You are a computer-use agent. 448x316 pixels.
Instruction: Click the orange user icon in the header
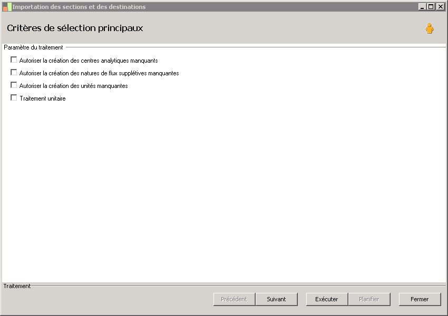coord(430,28)
